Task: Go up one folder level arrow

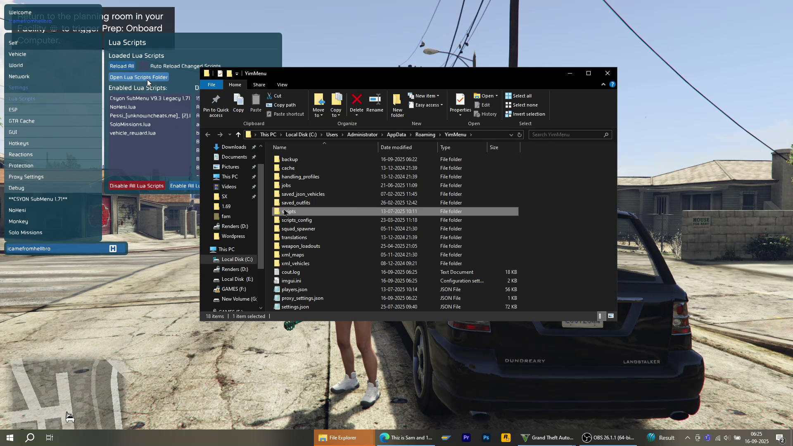Action: tap(238, 135)
